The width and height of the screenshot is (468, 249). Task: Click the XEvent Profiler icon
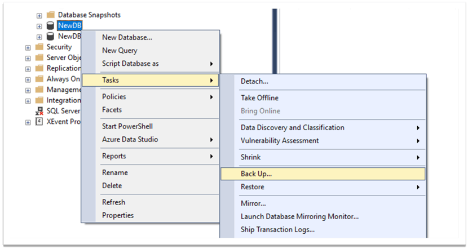tap(39, 122)
